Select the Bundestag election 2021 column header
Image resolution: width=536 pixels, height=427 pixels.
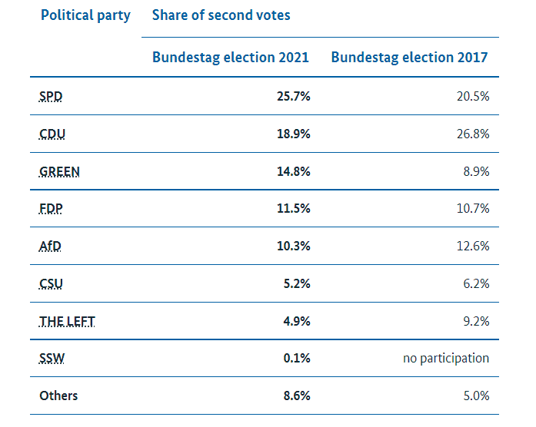(231, 58)
